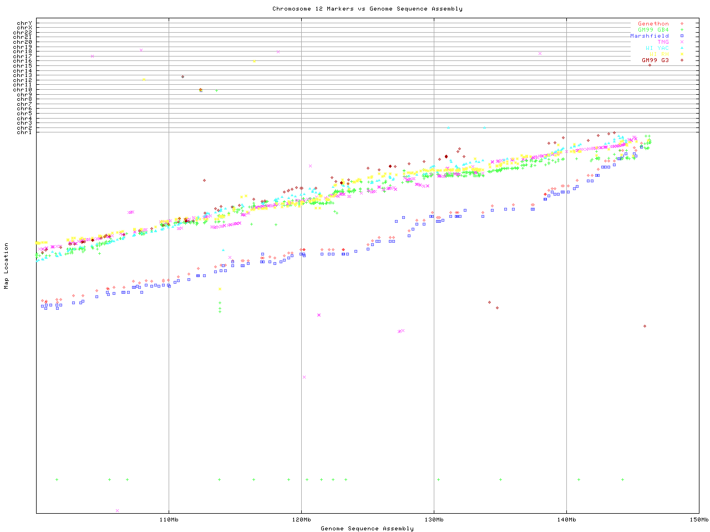Viewport: 710px width, 532px height.
Task: Click the WI YAC legend text
Action: pyautogui.click(x=657, y=48)
